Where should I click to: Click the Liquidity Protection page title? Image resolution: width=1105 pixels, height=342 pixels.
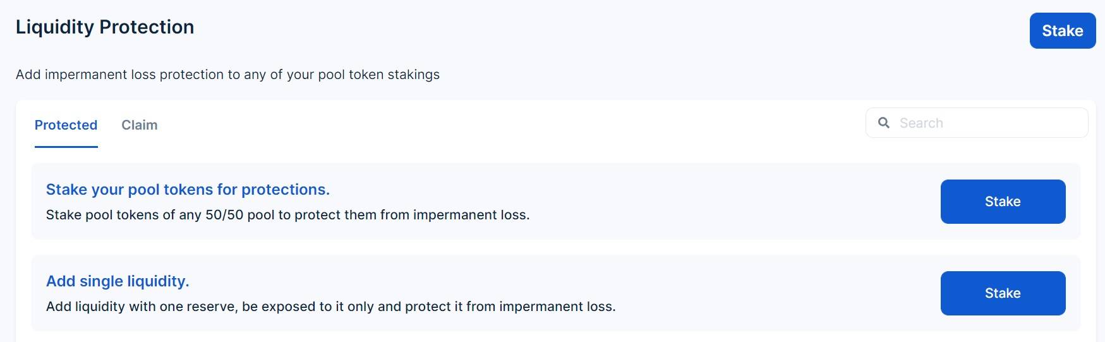tap(105, 27)
